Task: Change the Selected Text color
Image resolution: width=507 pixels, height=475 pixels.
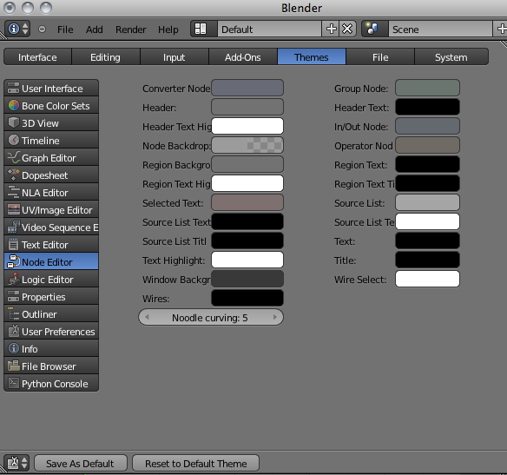Action: (247, 202)
